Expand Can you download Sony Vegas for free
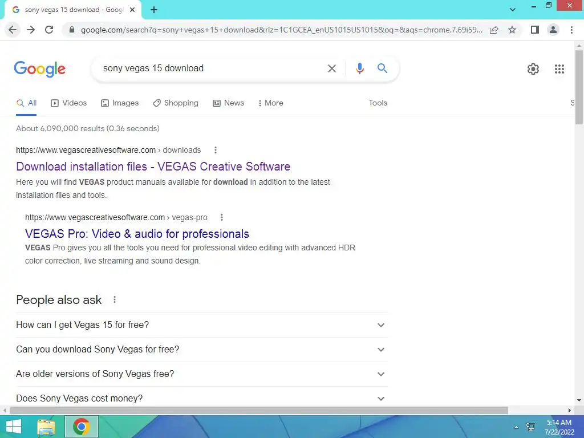 (201, 350)
